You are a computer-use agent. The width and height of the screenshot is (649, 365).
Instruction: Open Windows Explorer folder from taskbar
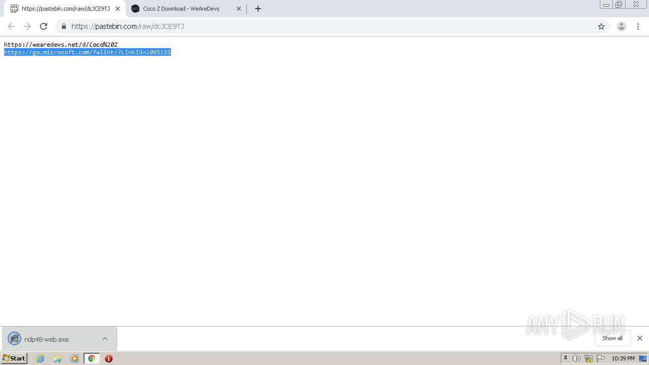(x=57, y=358)
